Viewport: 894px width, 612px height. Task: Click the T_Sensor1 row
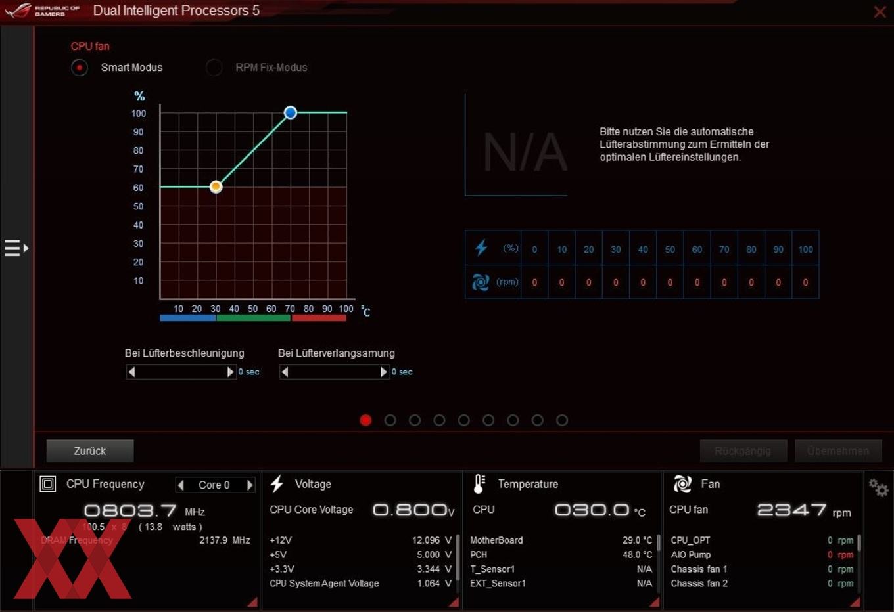point(561,569)
